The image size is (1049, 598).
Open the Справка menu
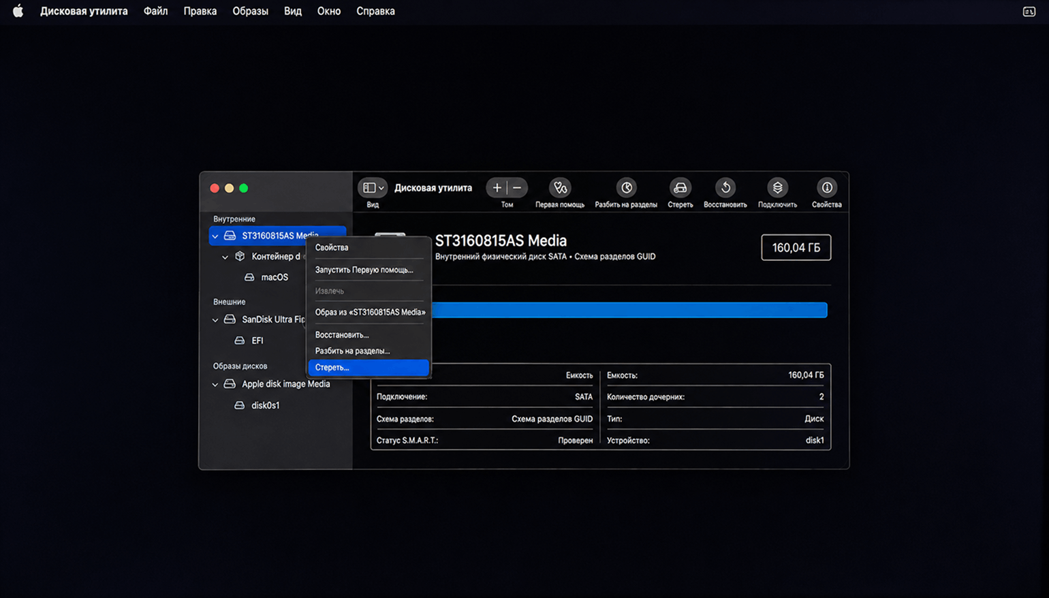375,11
